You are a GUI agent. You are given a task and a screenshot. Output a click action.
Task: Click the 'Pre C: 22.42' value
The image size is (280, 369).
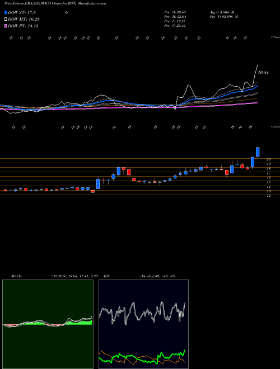coord(176,26)
